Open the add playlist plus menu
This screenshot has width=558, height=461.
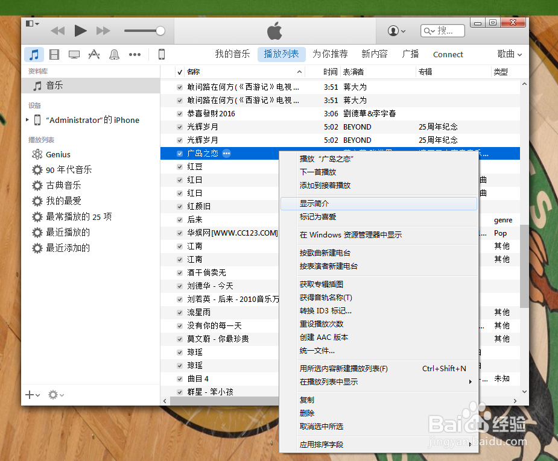[x=33, y=395]
